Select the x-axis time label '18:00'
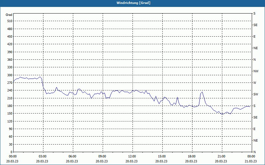265x165 pixels. [191, 156]
